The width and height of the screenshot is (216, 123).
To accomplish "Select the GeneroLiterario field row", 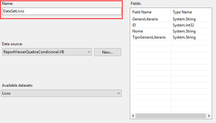I will [171, 19].
